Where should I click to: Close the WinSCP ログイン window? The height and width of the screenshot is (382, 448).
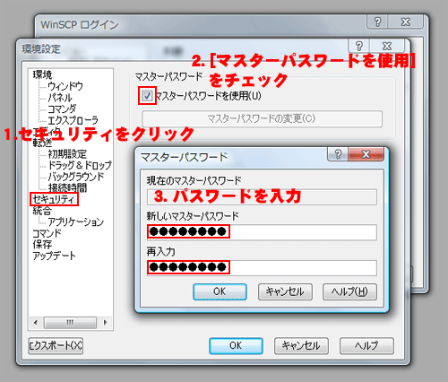click(x=406, y=22)
